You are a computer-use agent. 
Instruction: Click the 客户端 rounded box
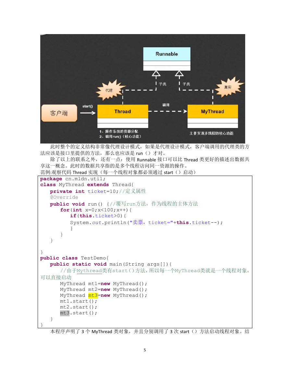[x=59, y=113]
